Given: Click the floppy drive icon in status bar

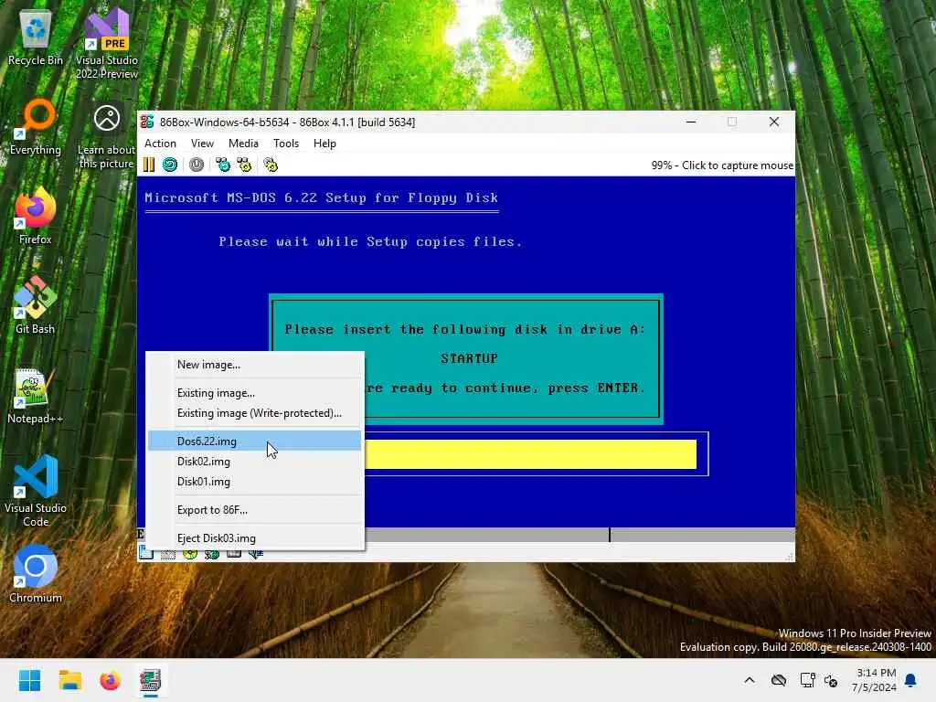Looking at the screenshot, I should coord(145,553).
